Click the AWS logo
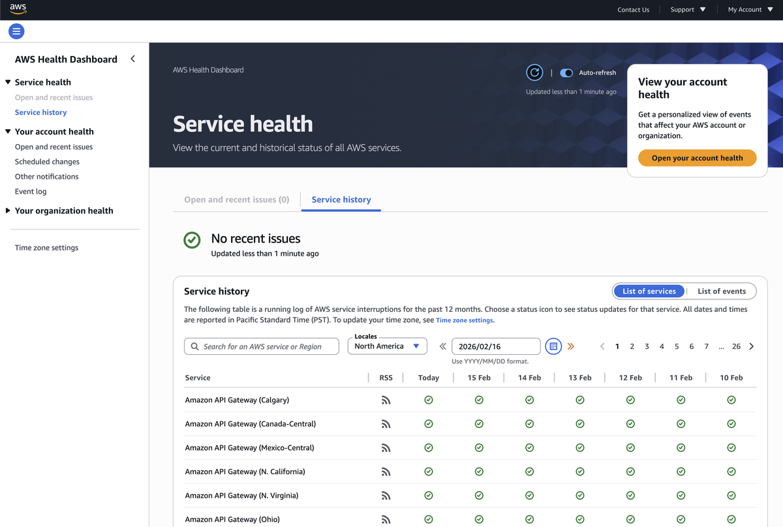 point(18,9)
